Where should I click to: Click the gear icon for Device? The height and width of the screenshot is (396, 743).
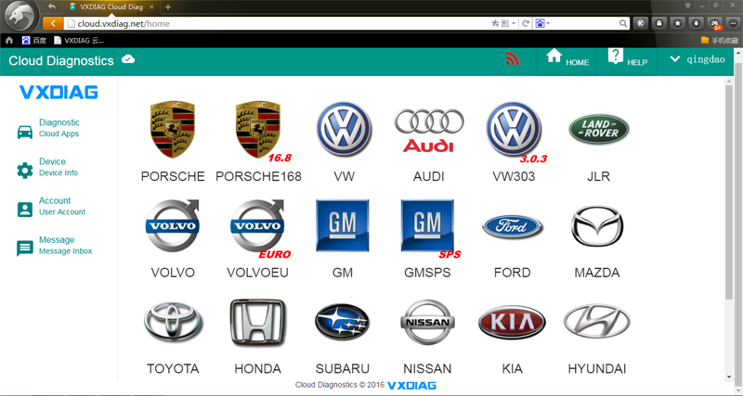pos(25,171)
